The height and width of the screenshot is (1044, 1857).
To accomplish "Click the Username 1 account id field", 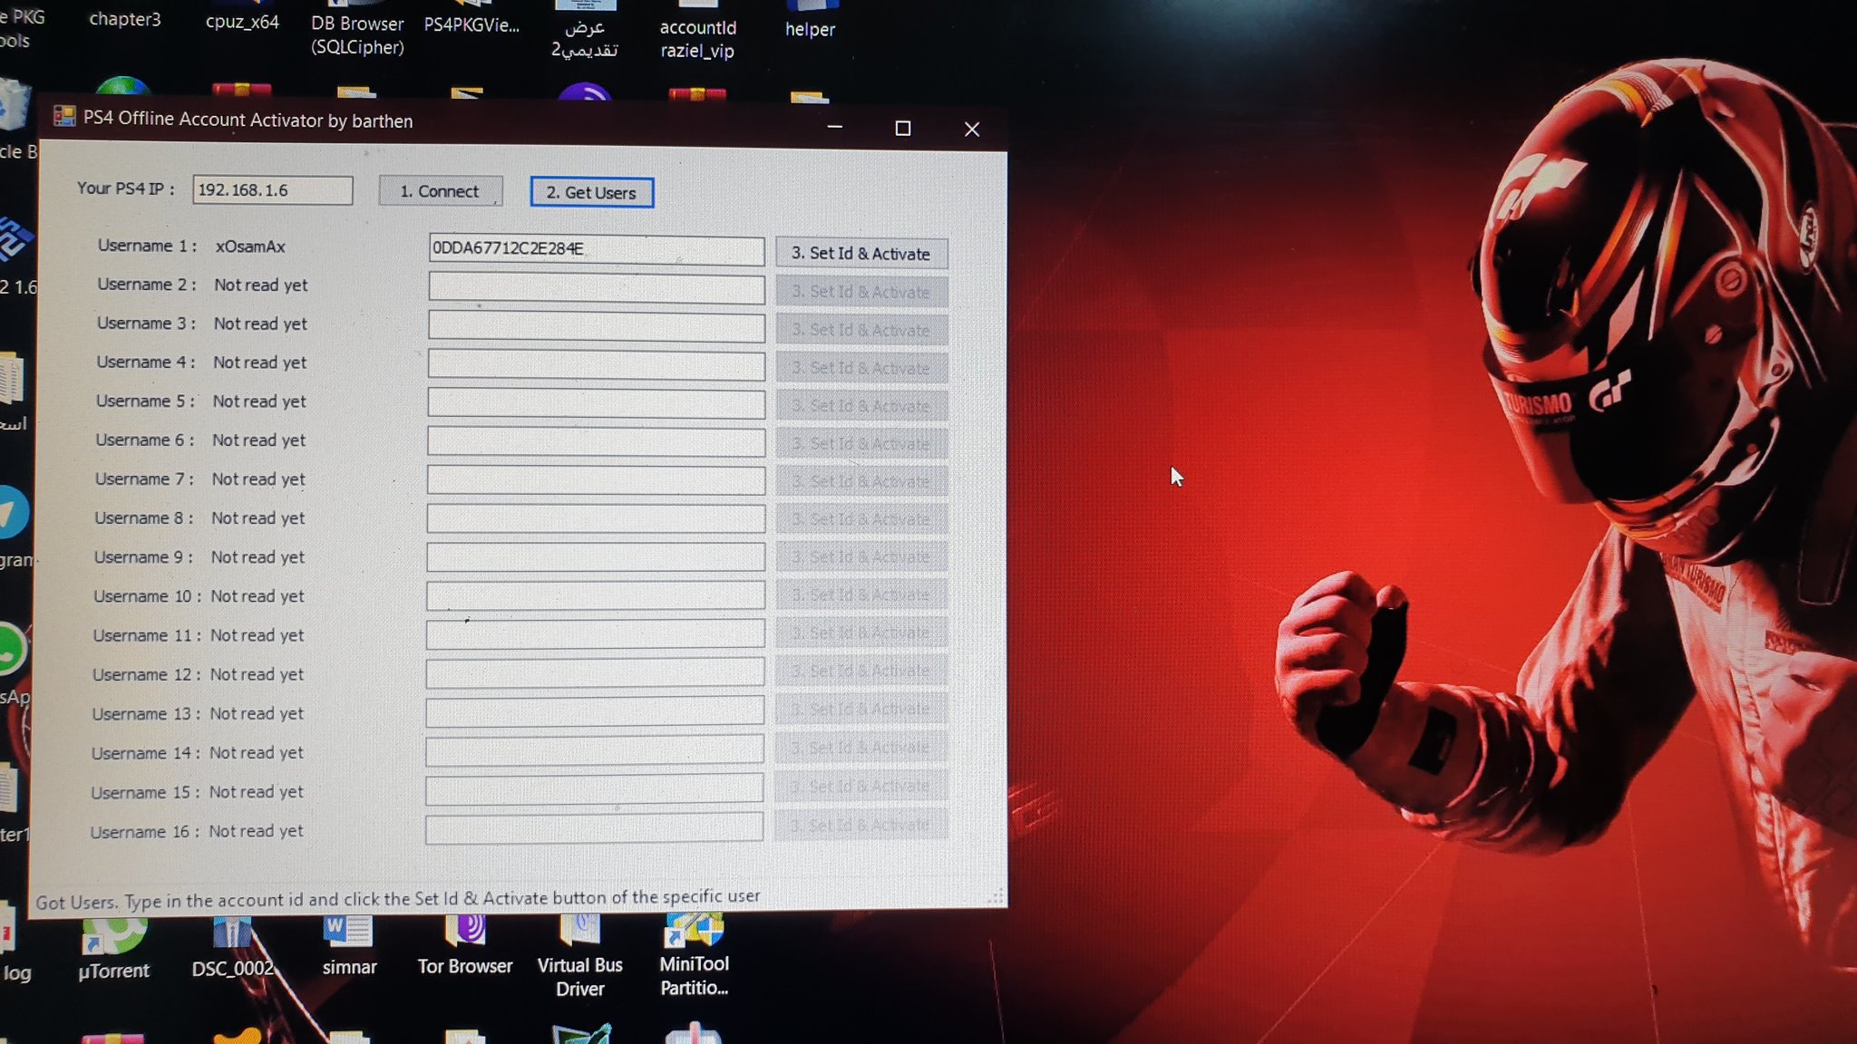I will click(x=597, y=250).
